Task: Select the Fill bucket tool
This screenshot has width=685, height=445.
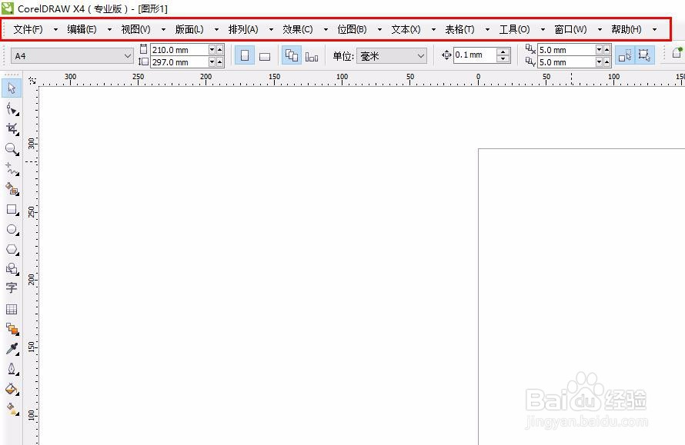Action: pos(12,389)
